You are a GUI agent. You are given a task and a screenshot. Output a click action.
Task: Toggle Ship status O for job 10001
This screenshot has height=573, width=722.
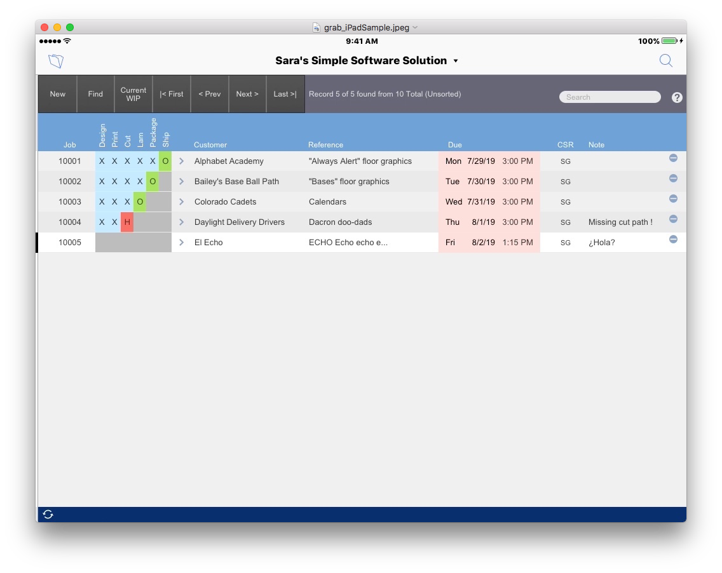165,161
